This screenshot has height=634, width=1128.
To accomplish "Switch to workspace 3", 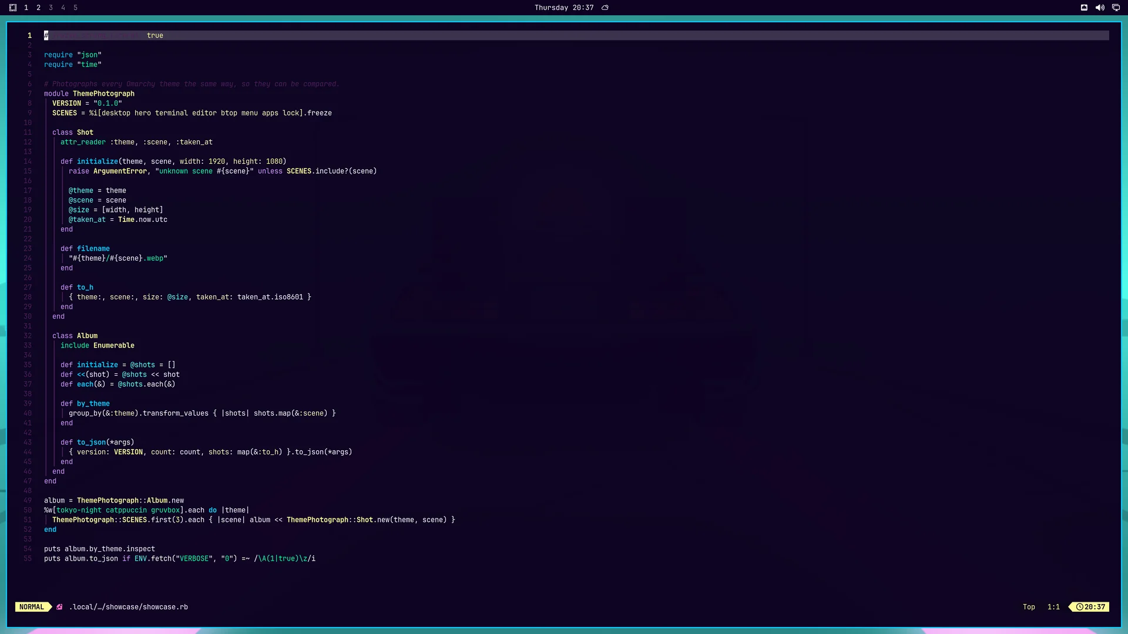I will click(x=51, y=8).
